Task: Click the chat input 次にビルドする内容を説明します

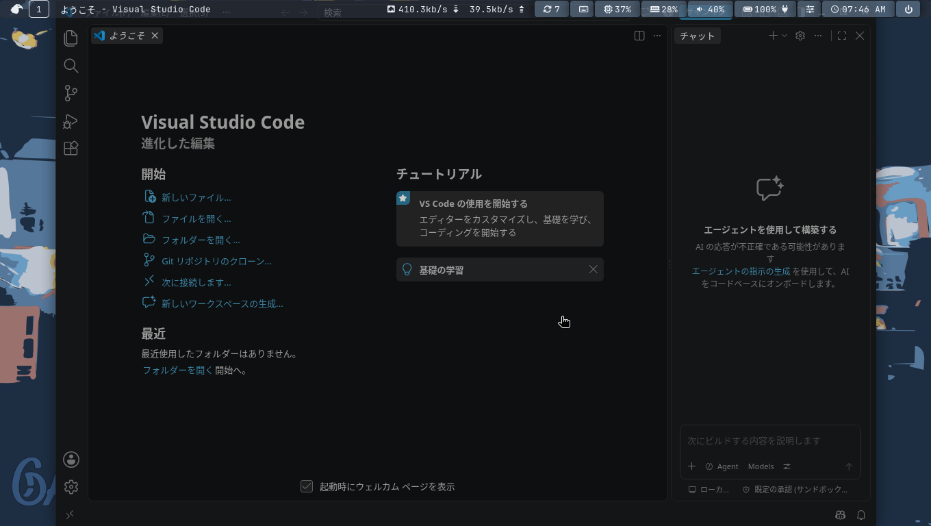Action: point(769,441)
